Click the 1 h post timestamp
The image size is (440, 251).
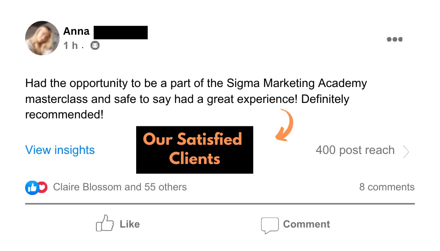click(x=70, y=45)
